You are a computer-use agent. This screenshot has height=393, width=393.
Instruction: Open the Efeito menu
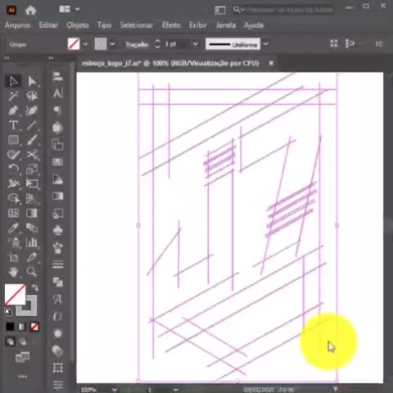pyautogui.click(x=171, y=25)
